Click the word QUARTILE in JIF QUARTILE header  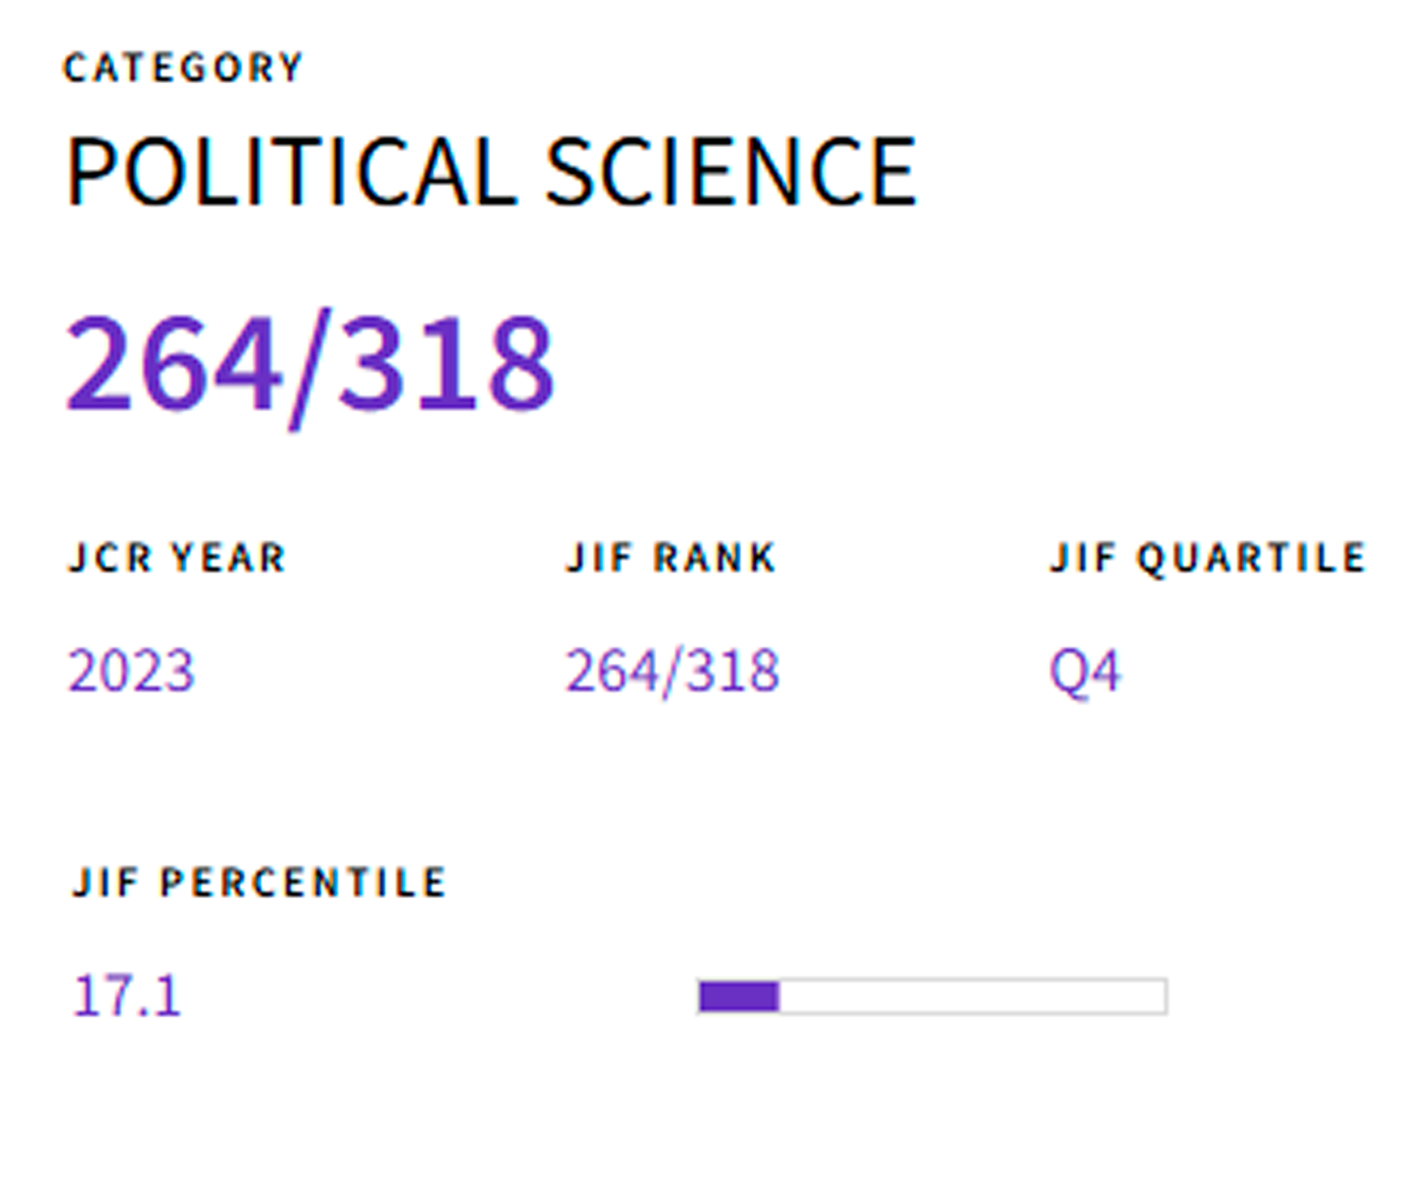tap(1251, 559)
